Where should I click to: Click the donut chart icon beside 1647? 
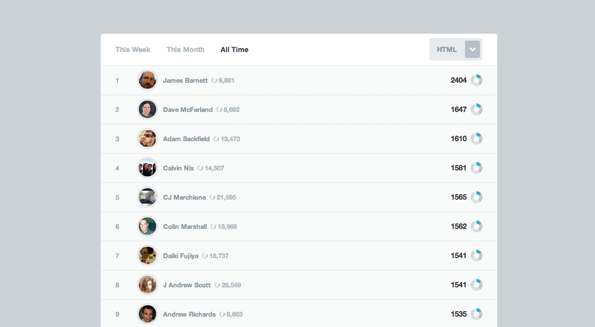[476, 109]
